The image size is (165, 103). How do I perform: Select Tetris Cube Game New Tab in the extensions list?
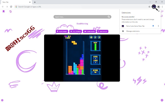tap(135, 26)
